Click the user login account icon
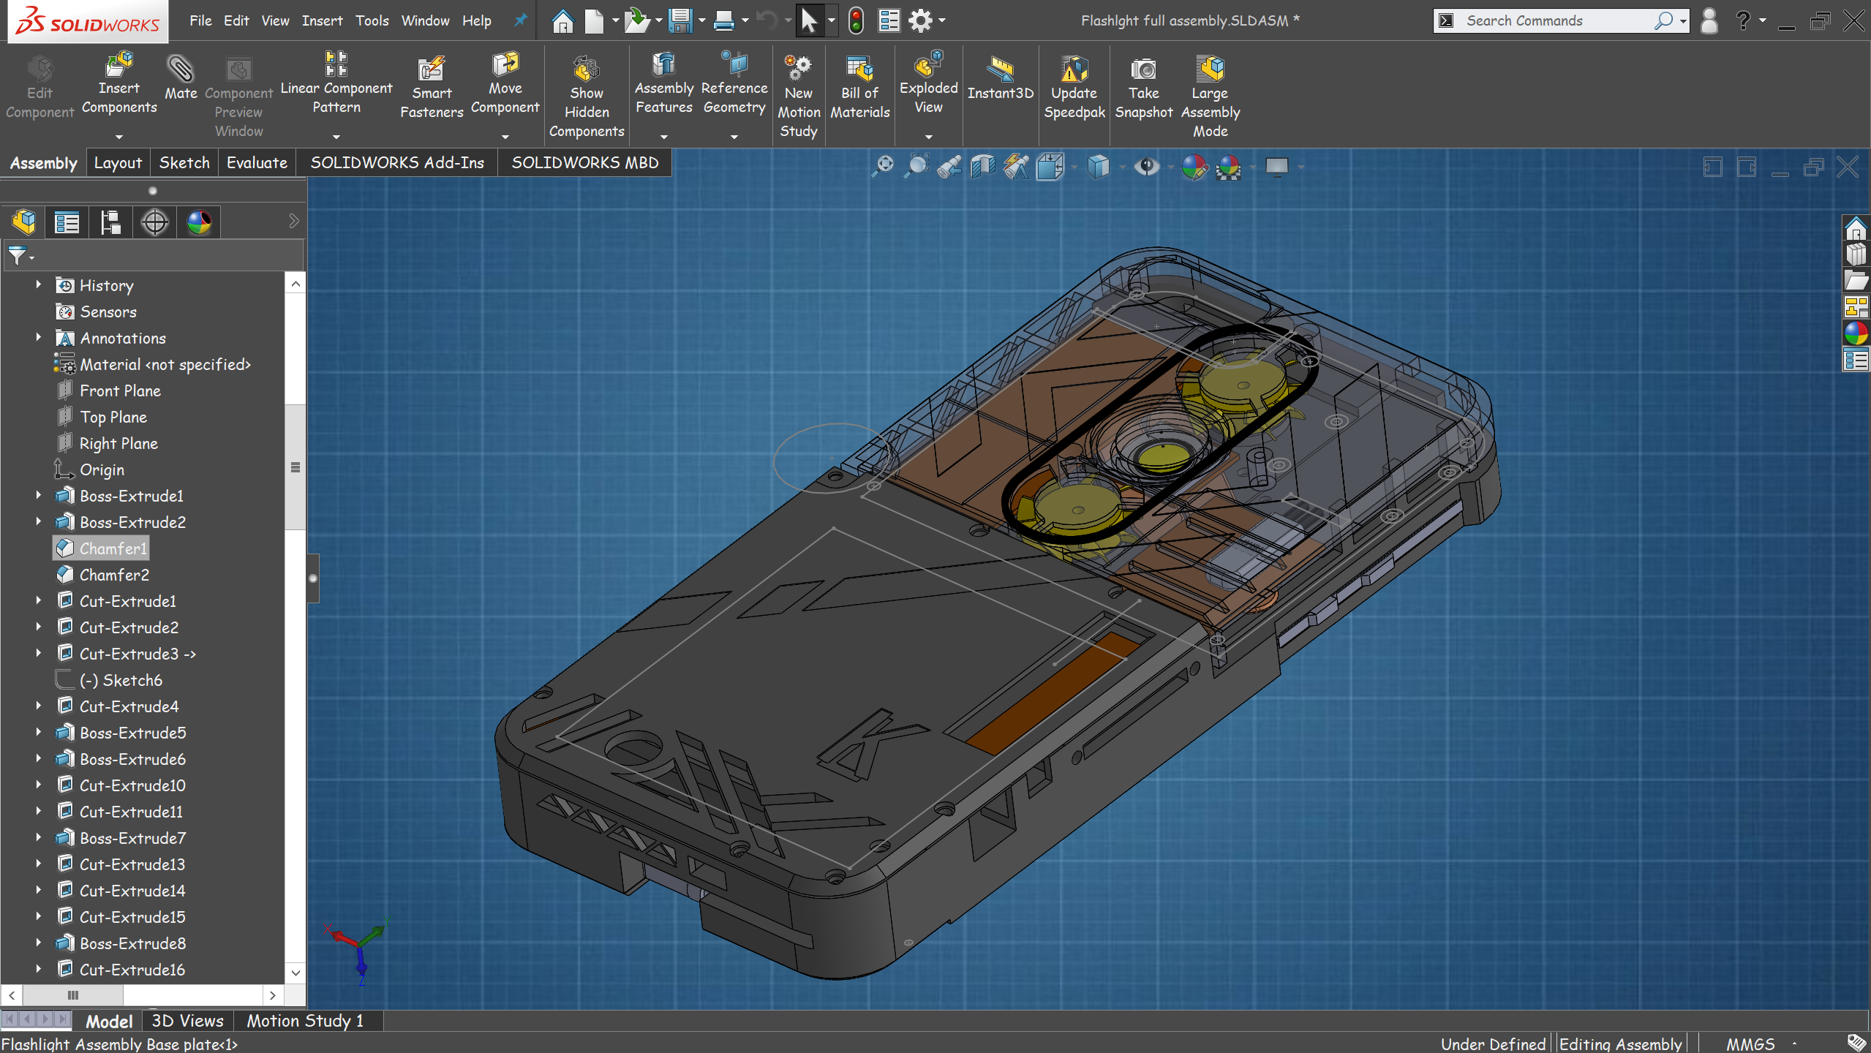The height and width of the screenshot is (1053, 1871). point(1709,20)
